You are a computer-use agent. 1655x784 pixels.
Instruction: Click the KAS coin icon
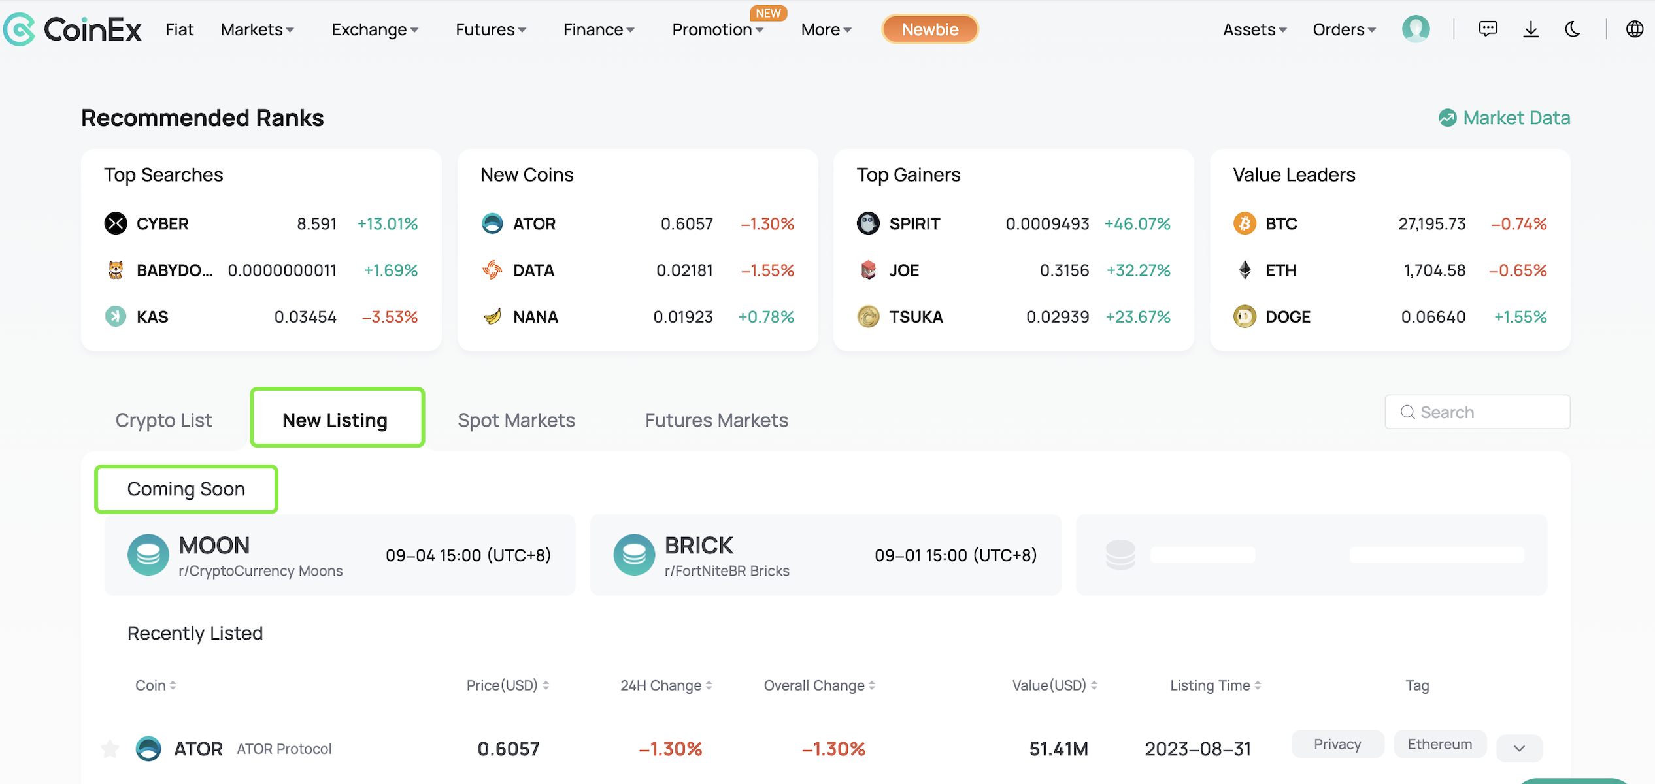pyautogui.click(x=116, y=316)
